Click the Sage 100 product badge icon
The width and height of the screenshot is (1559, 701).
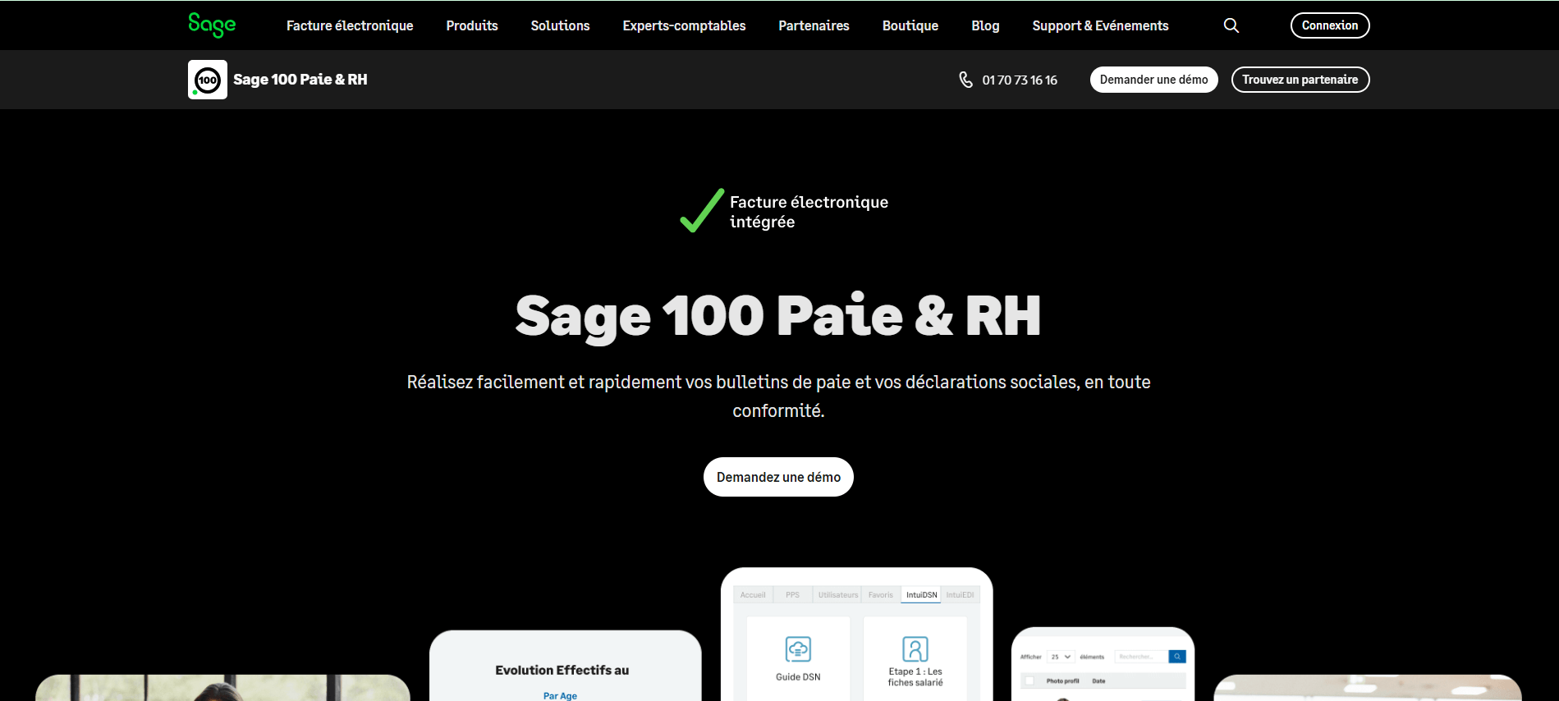[208, 80]
